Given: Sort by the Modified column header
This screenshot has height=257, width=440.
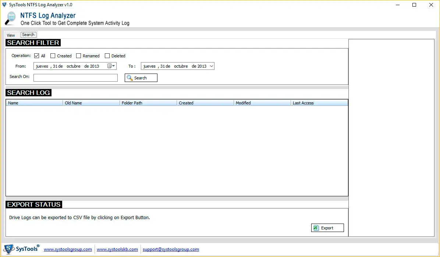Looking at the screenshot, I should 262,103.
